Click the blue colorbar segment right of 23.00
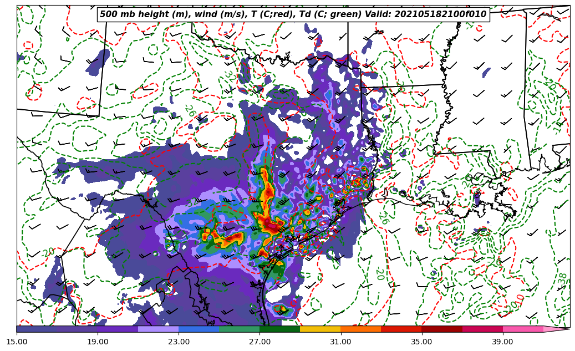Image resolution: width=575 pixels, height=351 pixels. pos(199,329)
